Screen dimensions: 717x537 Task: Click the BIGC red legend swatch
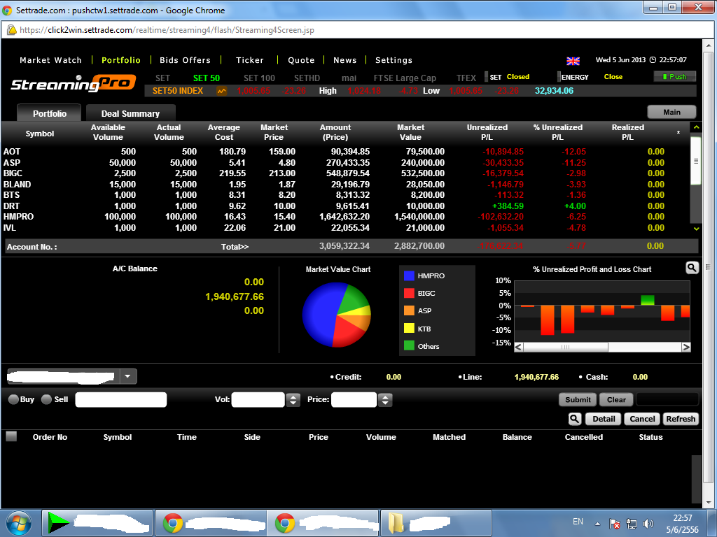(409, 293)
